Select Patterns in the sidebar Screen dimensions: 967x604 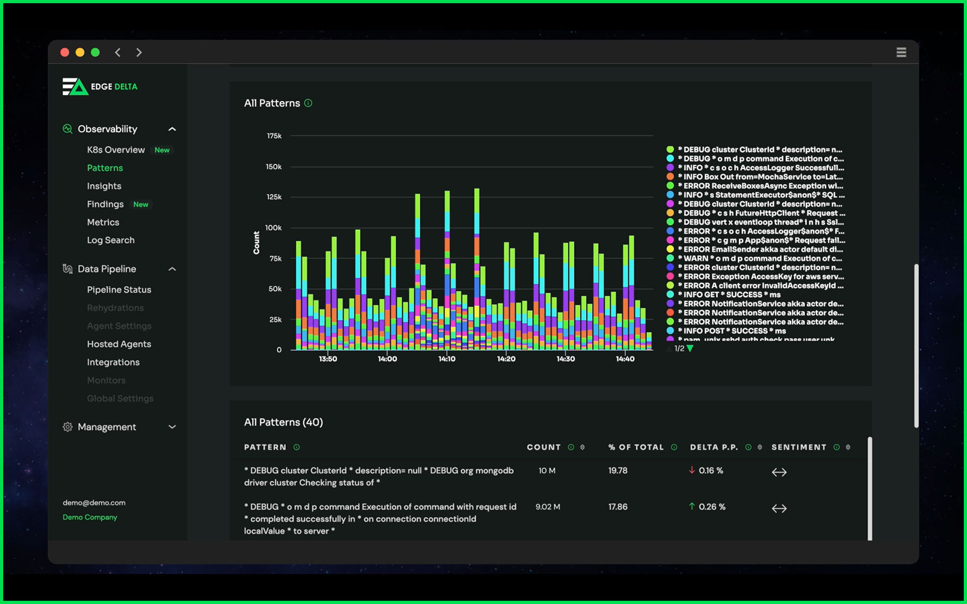pyautogui.click(x=105, y=168)
